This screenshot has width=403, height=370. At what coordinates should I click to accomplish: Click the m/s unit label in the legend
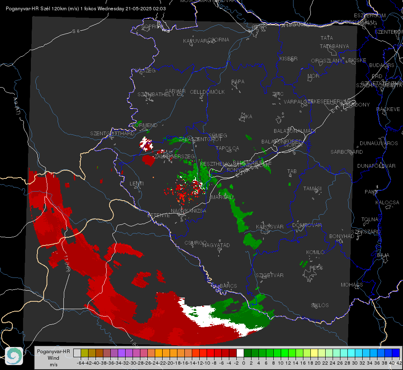53,365
